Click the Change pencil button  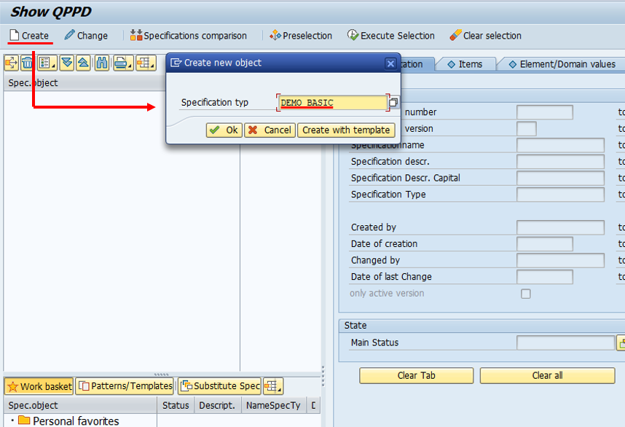(86, 36)
